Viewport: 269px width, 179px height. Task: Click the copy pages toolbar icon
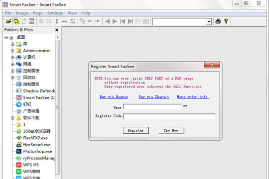click(x=82, y=21)
